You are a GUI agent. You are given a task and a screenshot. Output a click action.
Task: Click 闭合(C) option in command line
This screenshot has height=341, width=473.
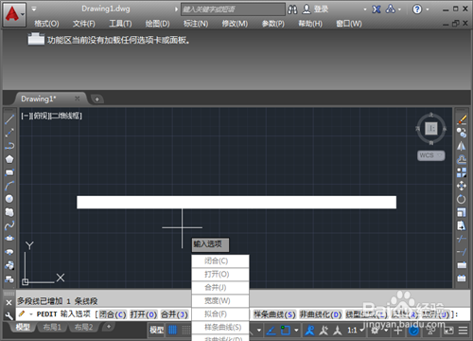(x=113, y=314)
